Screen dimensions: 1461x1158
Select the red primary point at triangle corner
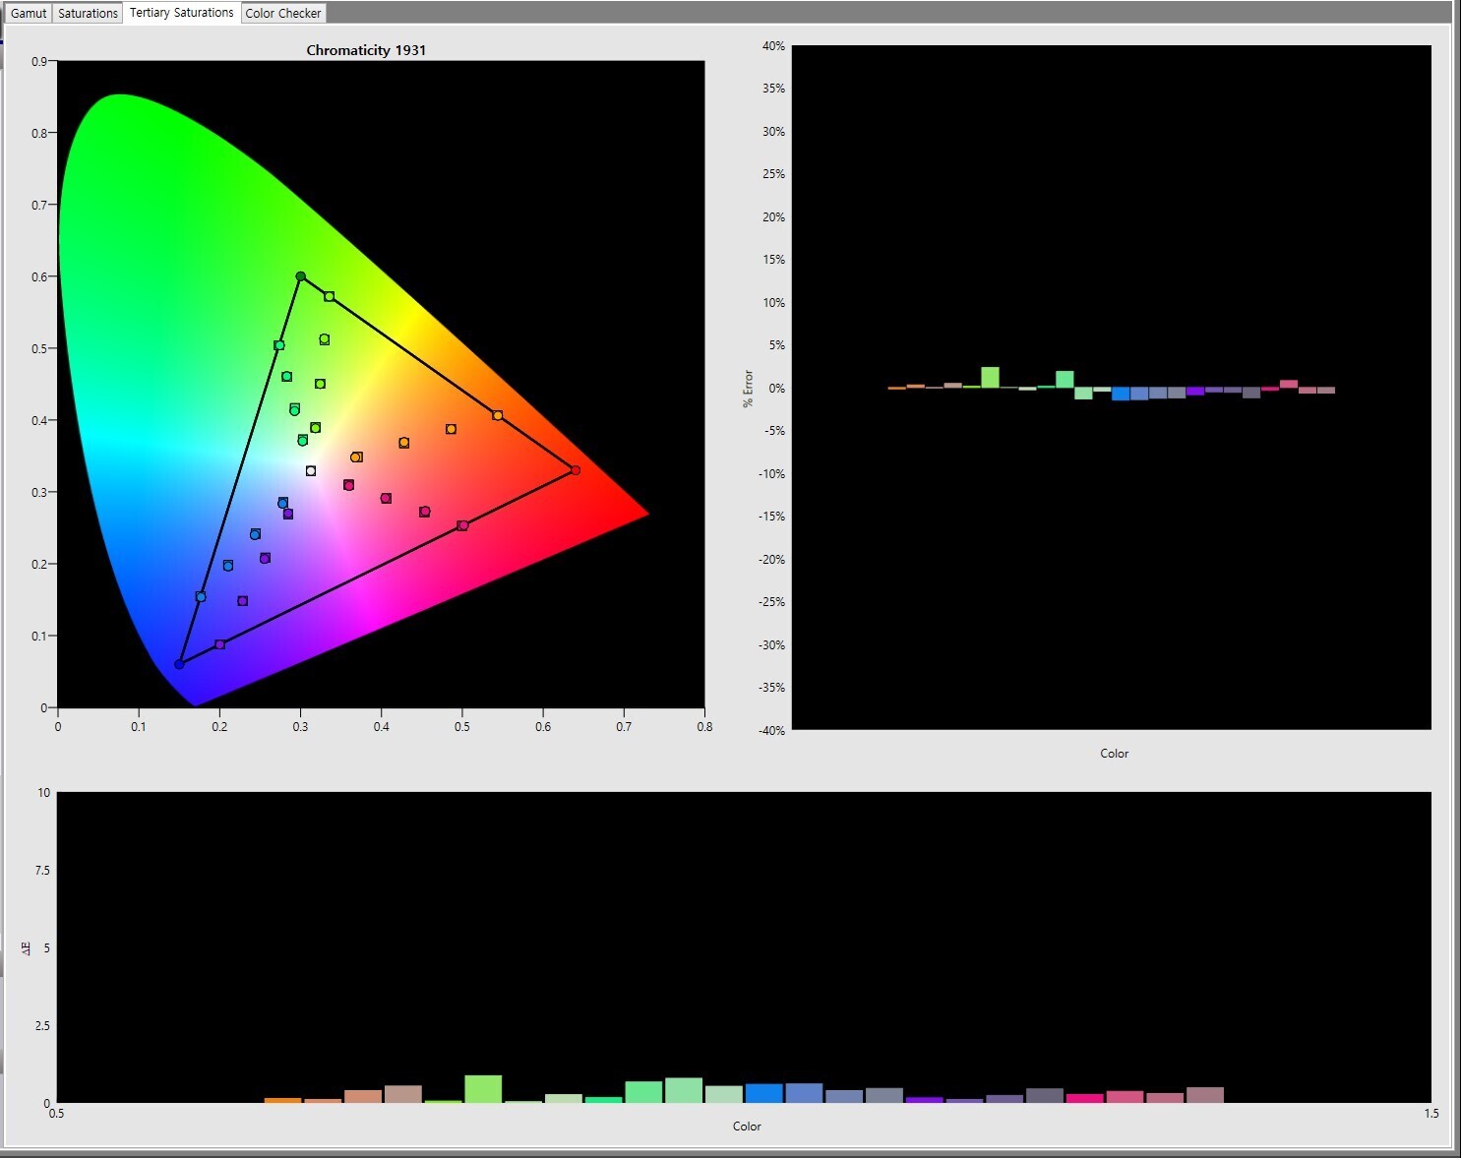point(576,470)
